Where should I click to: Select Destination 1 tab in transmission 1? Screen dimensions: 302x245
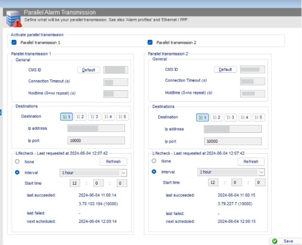[67, 117]
